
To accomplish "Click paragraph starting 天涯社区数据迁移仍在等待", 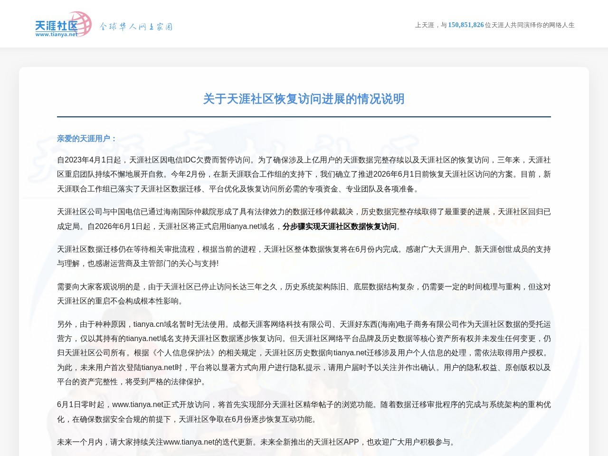I will [x=304, y=256].
